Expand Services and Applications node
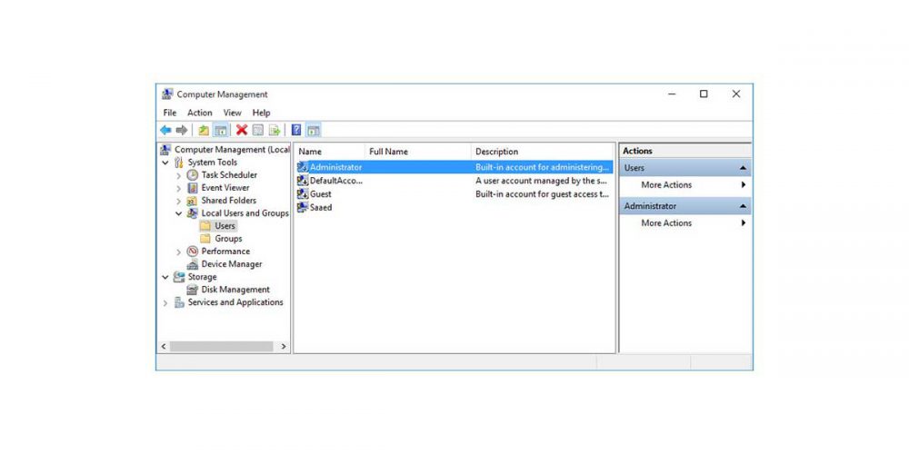 pyautogui.click(x=165, y=303)
